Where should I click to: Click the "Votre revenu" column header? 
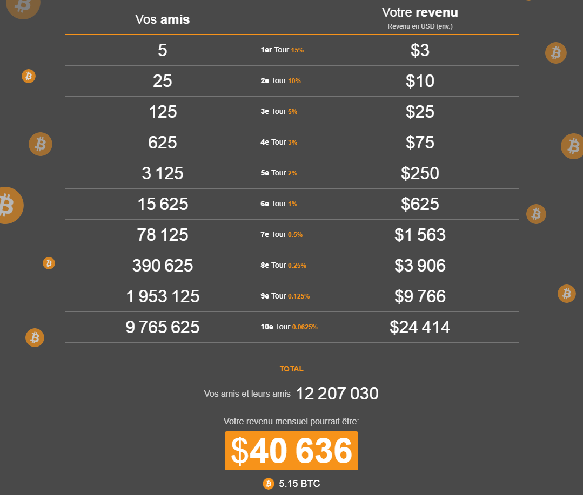(x=420, y=12)
